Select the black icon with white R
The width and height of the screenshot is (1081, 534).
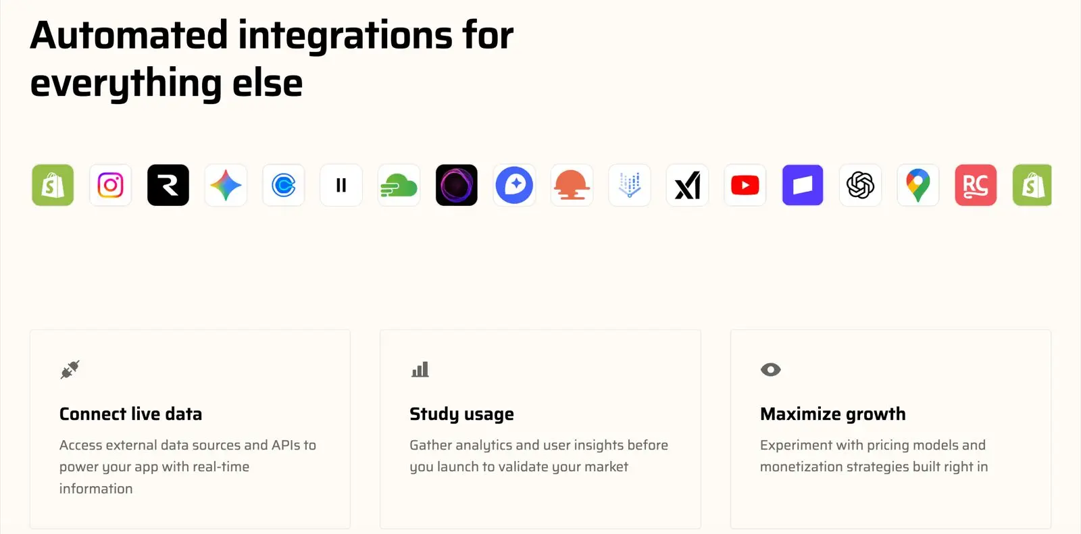coord(168,185)
